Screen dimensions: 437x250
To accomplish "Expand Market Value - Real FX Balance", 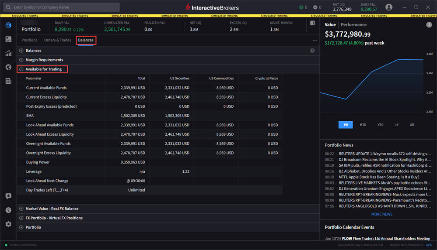I will [x=21, y=209].
